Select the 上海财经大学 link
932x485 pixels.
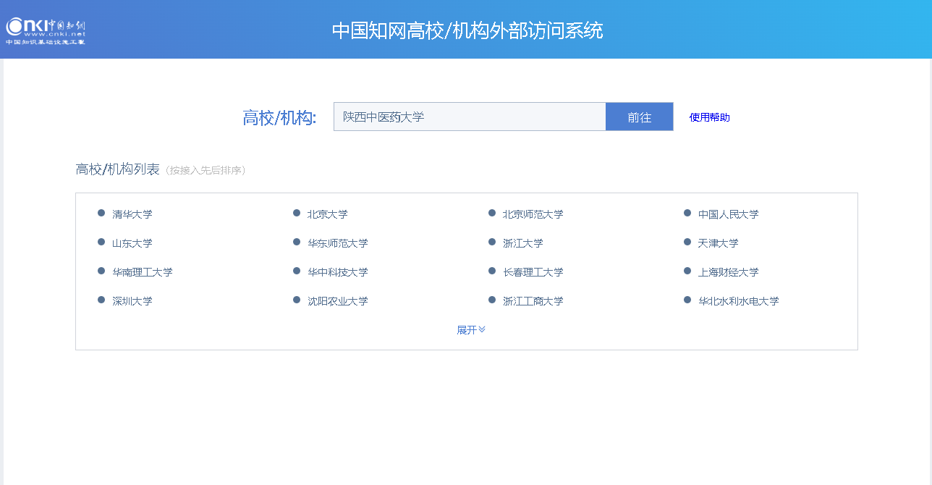pyautogui.click(x=729, y=272)
